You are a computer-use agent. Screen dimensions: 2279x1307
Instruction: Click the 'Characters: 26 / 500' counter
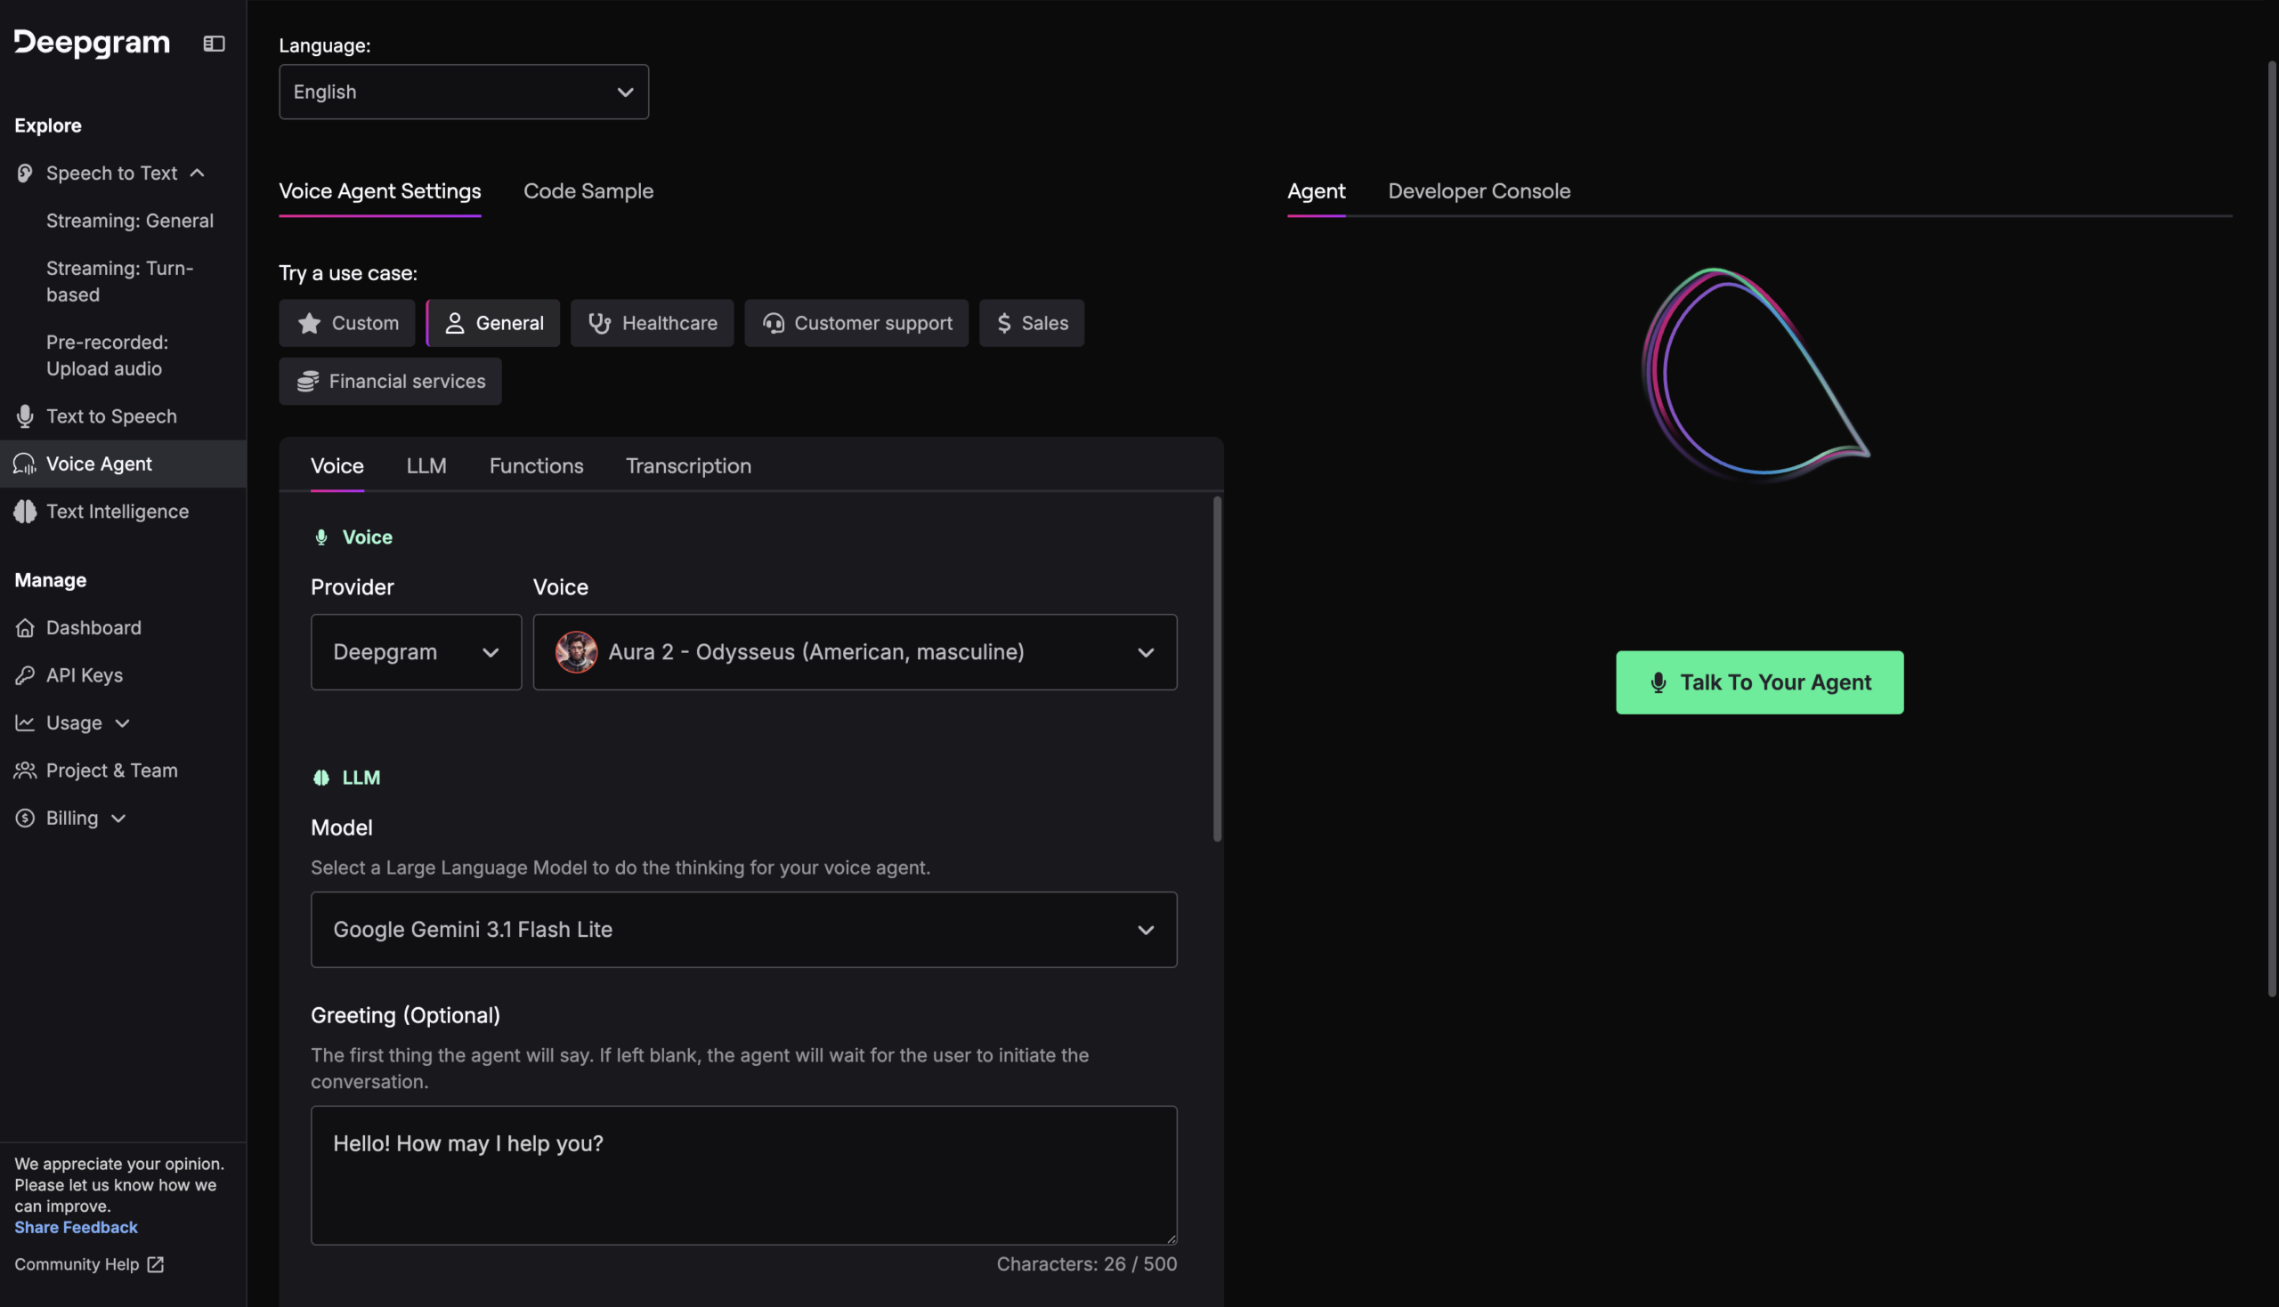tap(1086, 1264)
